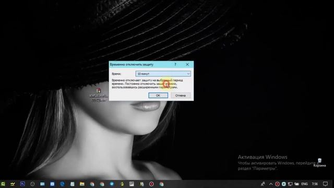Select the KMSAuto desktop icon

[x=99, y=95]
